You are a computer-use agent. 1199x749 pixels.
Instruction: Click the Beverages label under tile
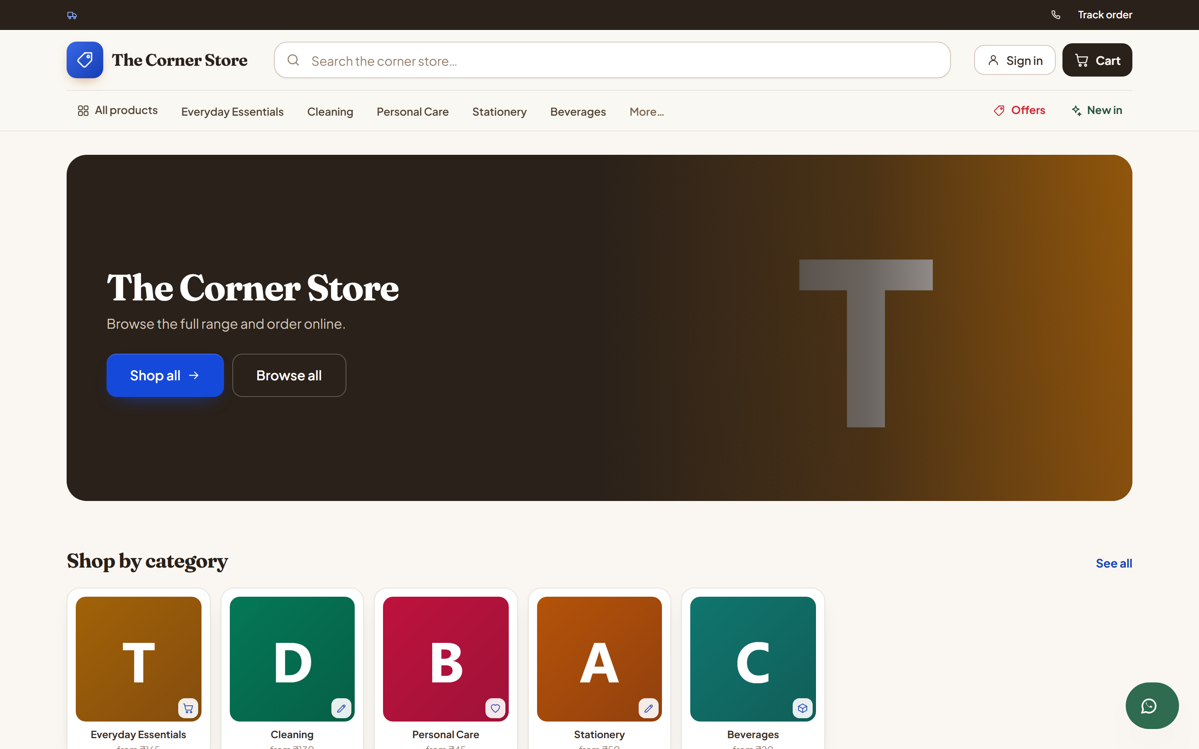click(753, 734)
